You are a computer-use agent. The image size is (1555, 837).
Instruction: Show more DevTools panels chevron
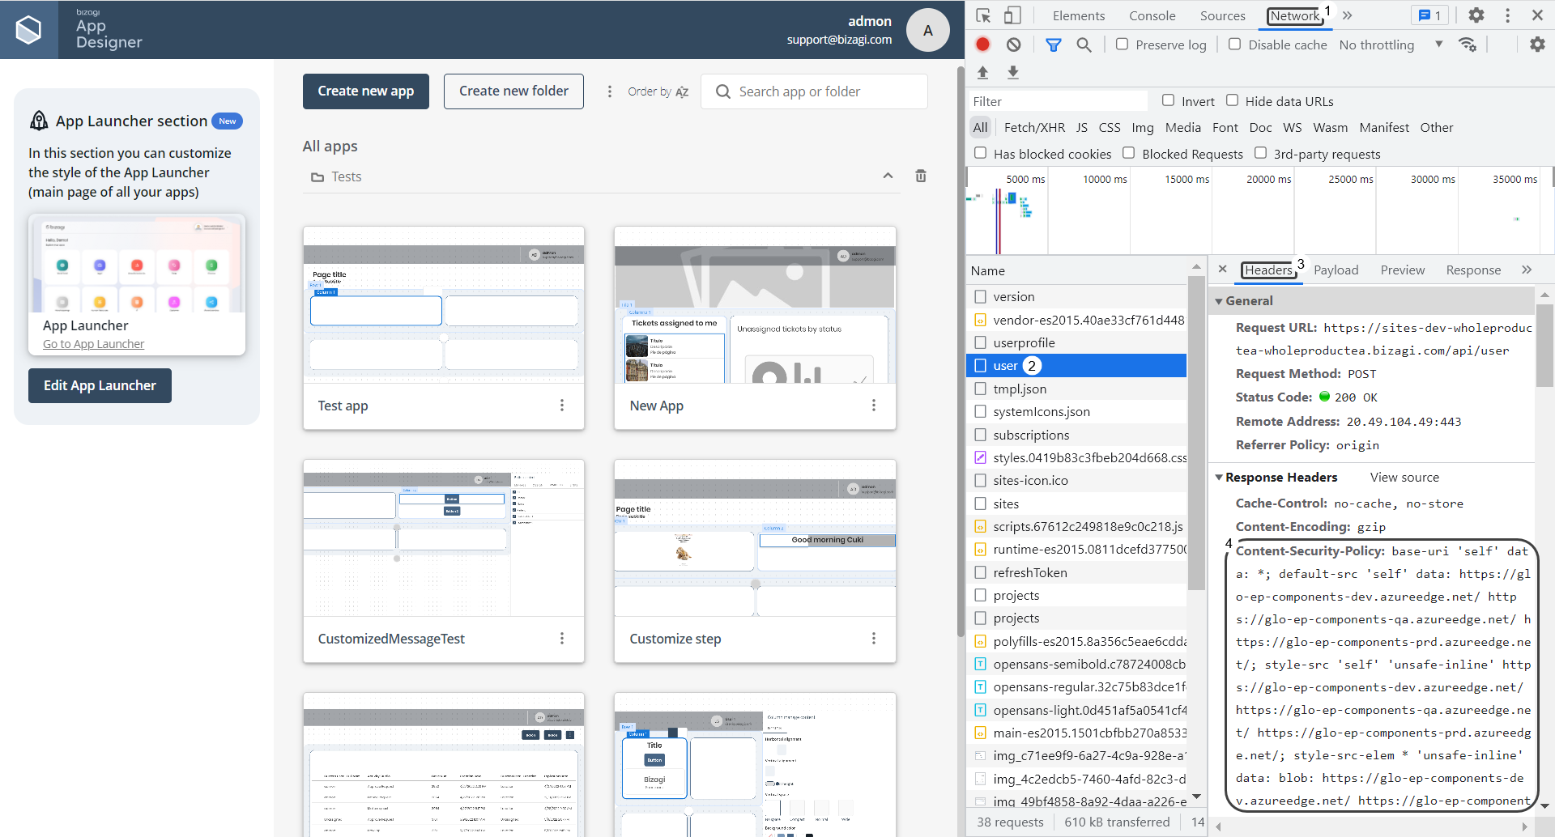(x=1347, y=15)
